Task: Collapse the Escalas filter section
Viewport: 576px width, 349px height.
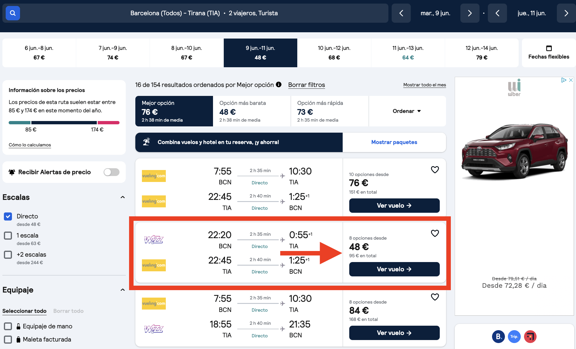Action: point(122,197)
